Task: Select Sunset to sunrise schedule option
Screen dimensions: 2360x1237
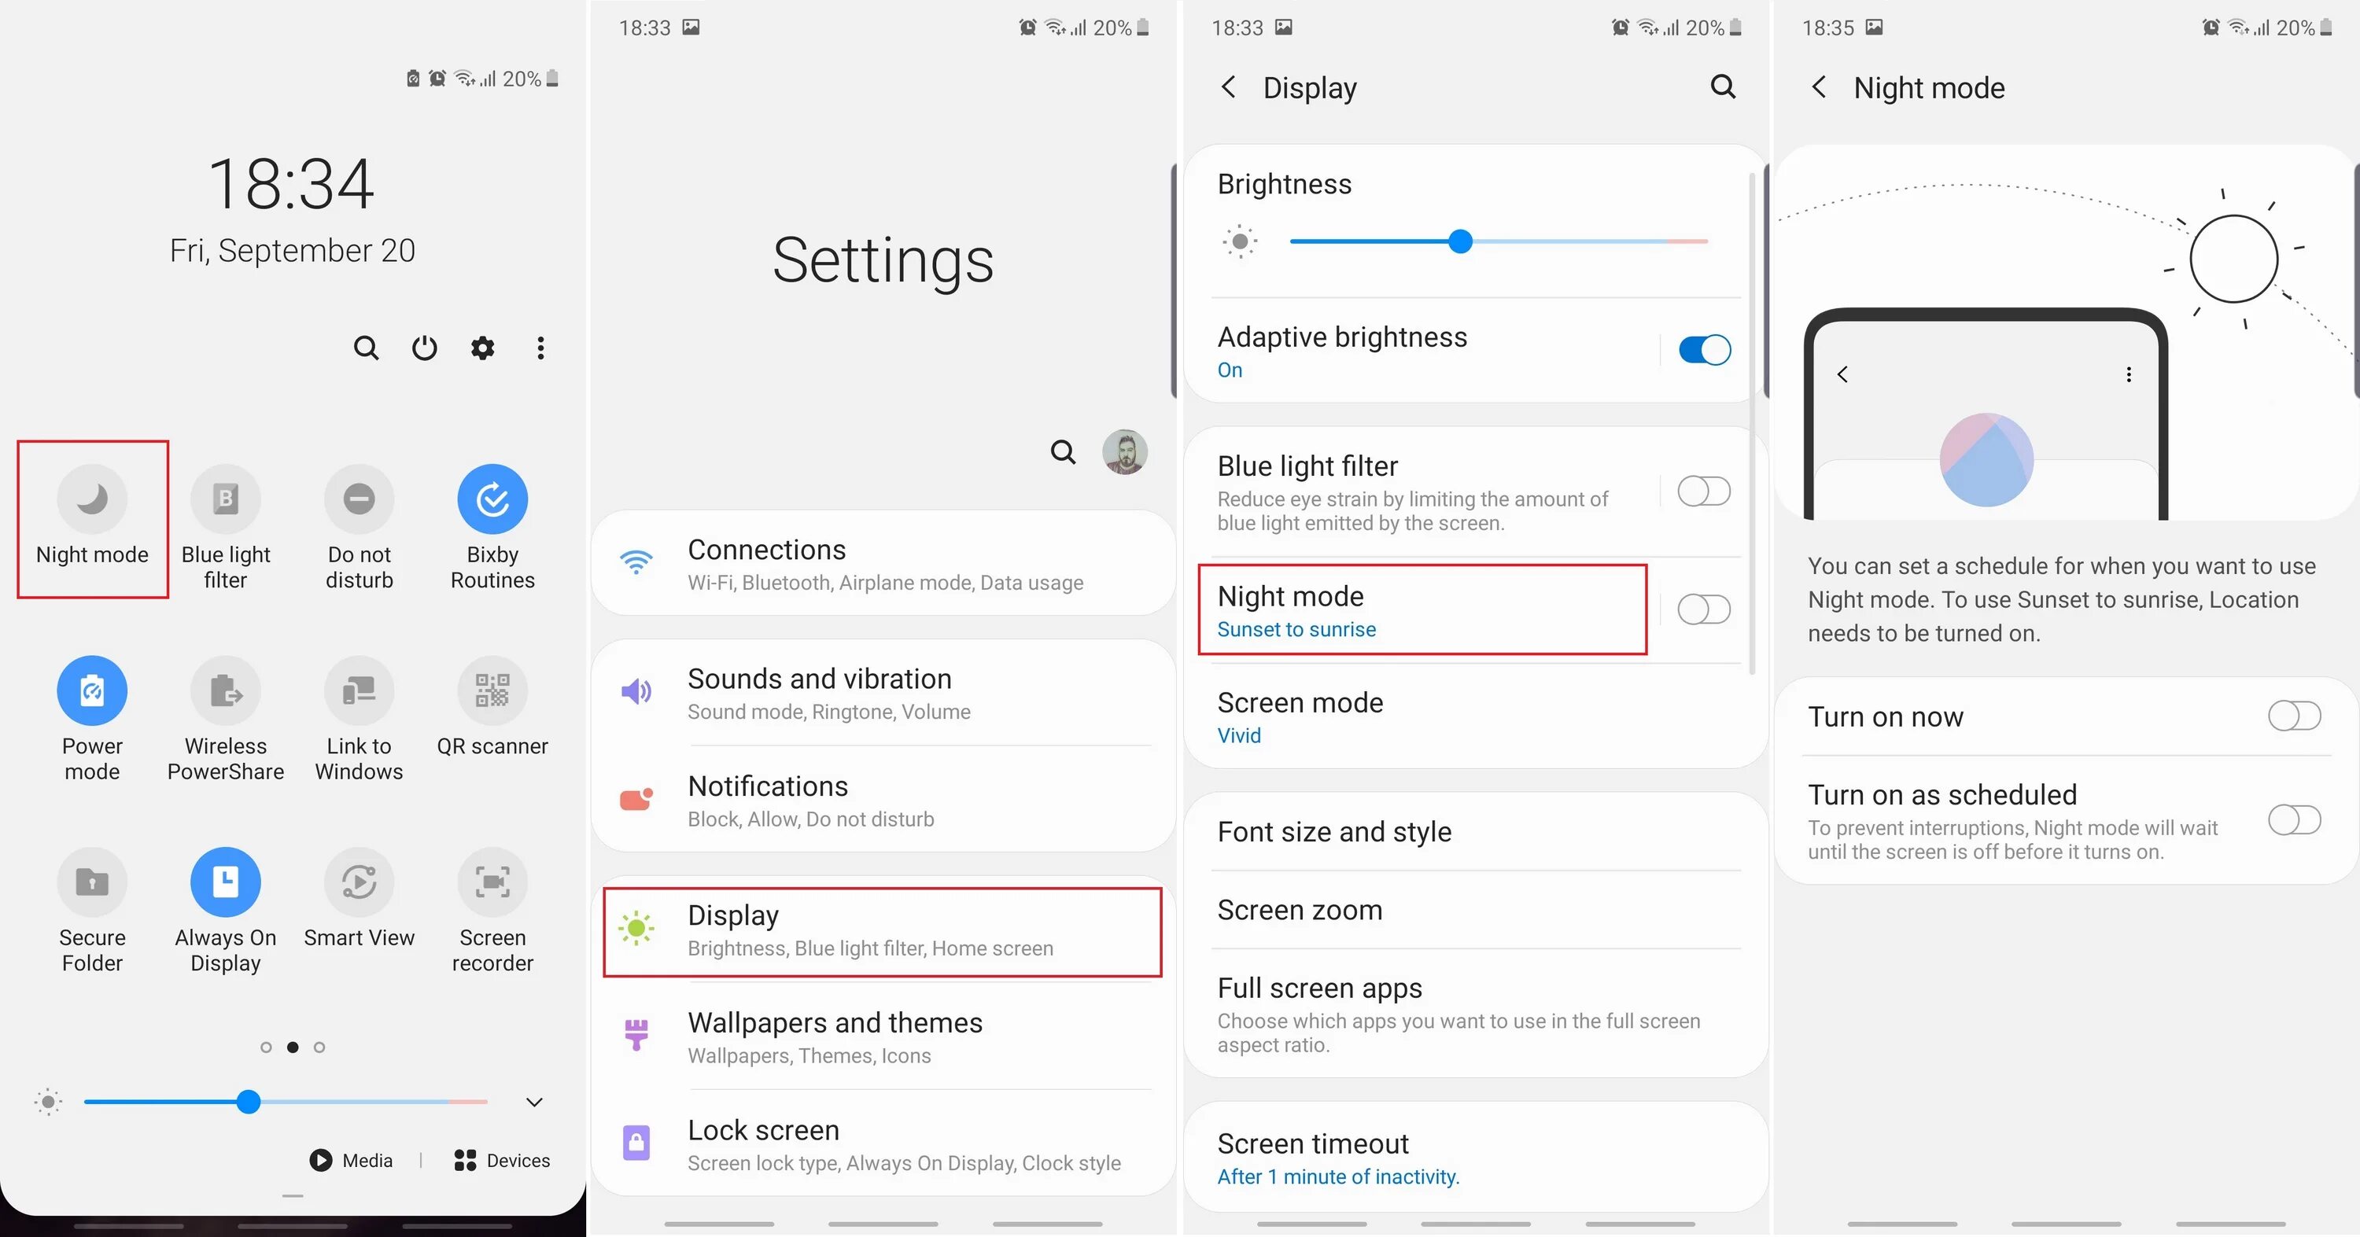Action: click(x=1296, y=628)
